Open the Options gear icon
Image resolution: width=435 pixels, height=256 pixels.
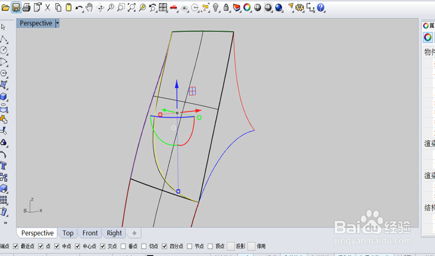pos(299,7)
